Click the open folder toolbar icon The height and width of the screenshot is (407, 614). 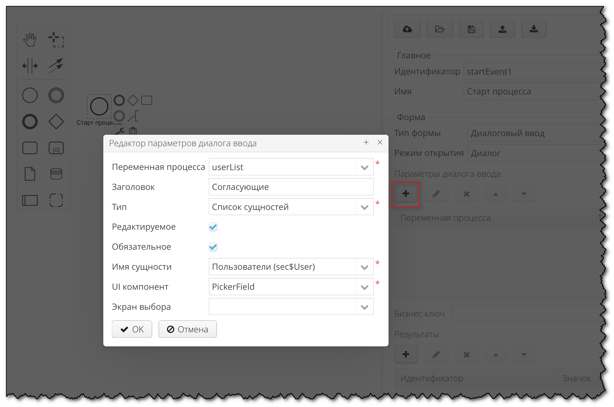pyautogui.click(x=439, y=29)
